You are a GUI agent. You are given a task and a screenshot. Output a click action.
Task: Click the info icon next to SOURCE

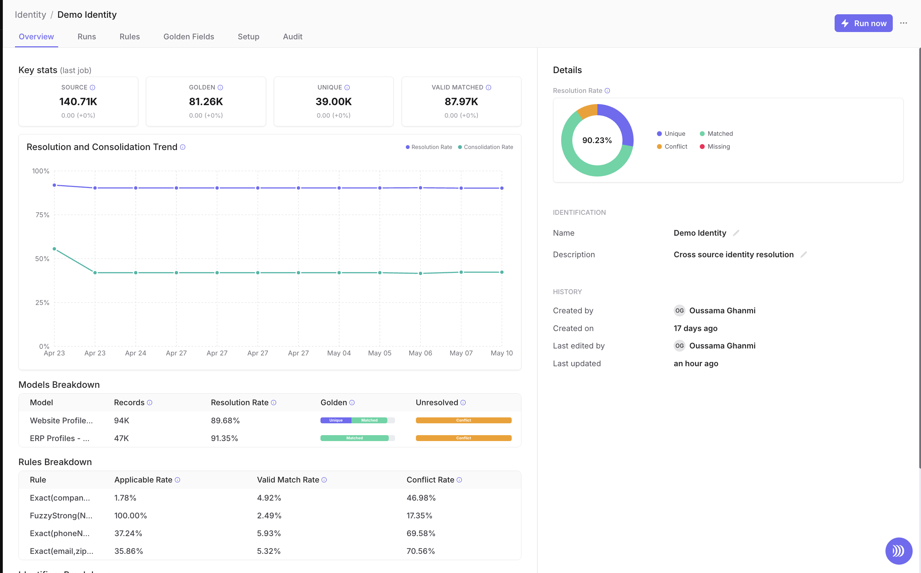[x=93, y=87]
